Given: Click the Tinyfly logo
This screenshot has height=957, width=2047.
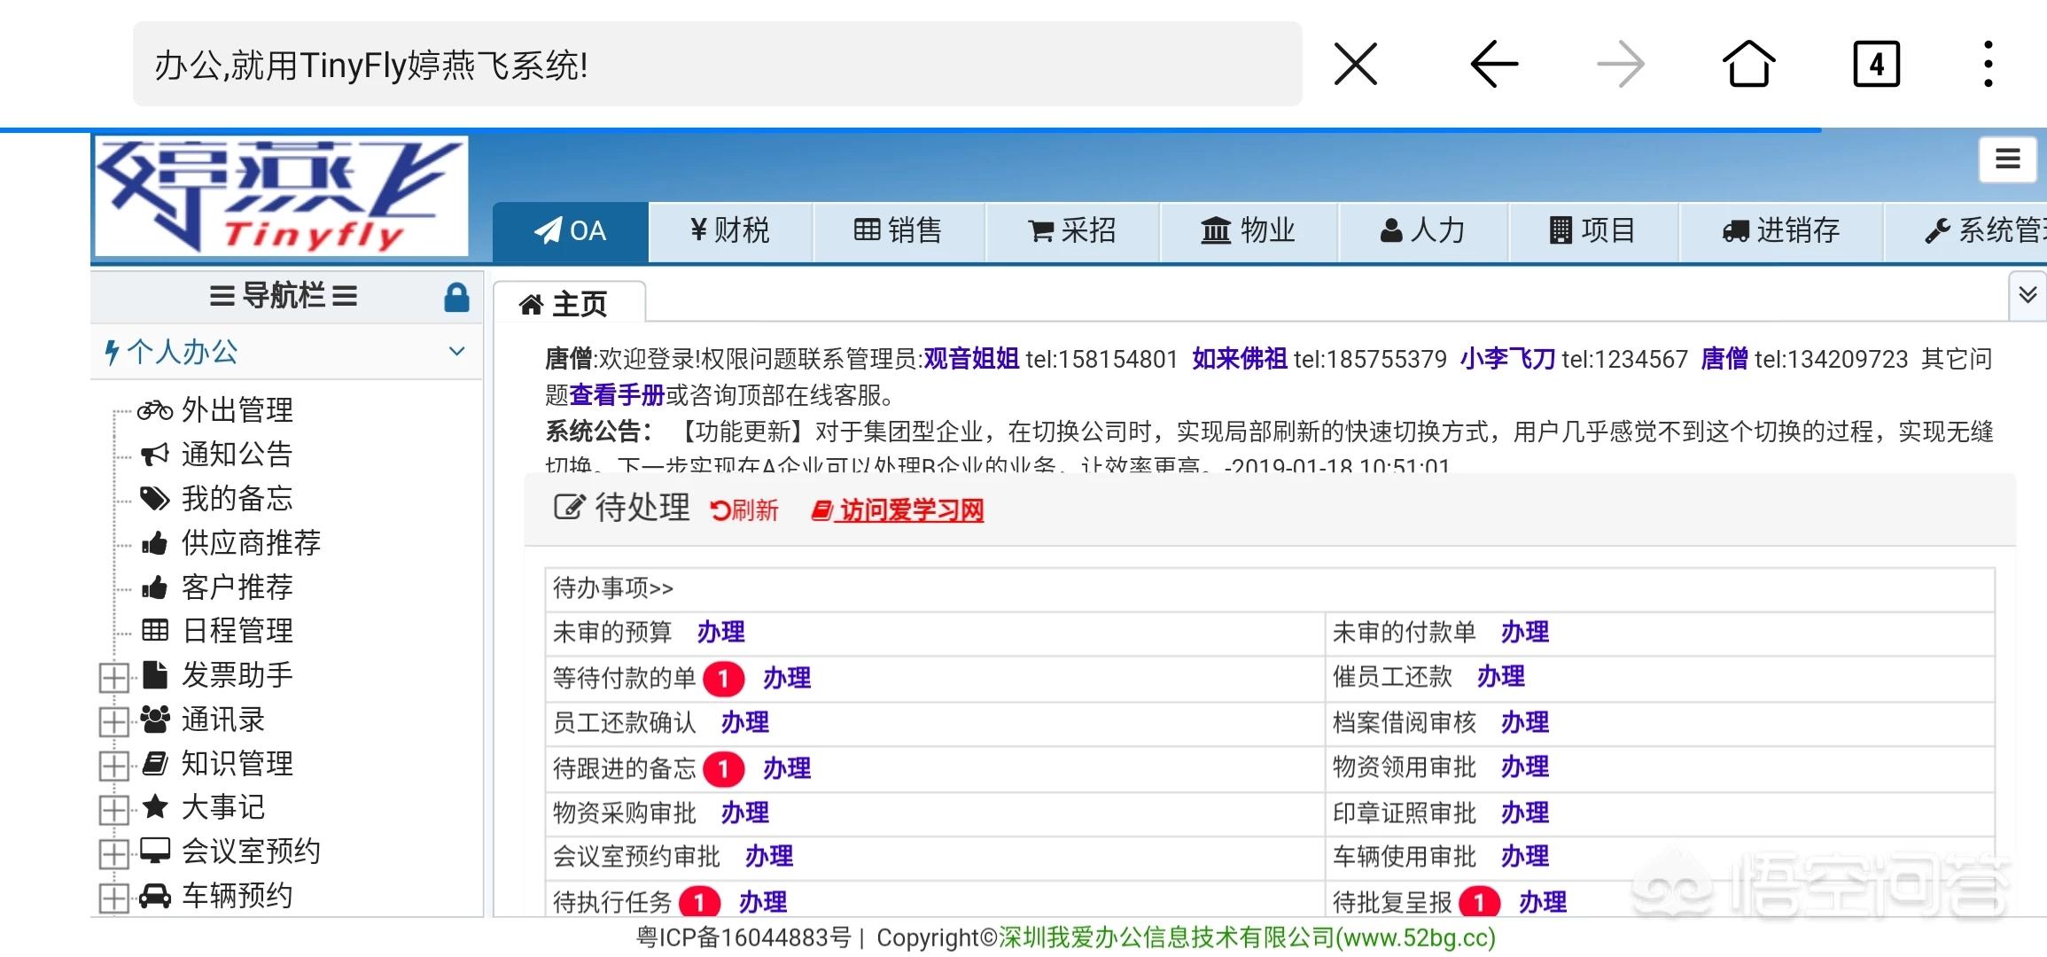Looking at the screenshot, I should [280, 196].
